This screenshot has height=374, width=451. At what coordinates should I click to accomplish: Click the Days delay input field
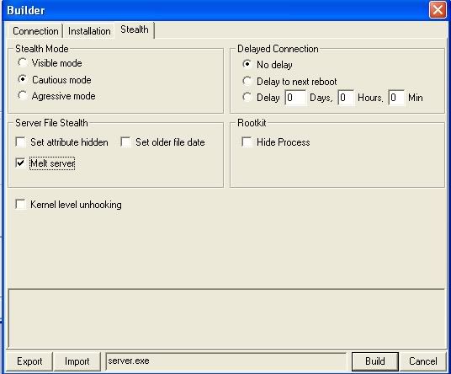click(x=295, y=98)
